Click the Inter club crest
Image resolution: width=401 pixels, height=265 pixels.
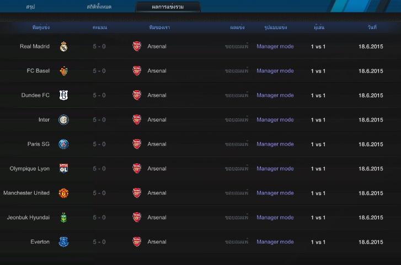point(63,120)
